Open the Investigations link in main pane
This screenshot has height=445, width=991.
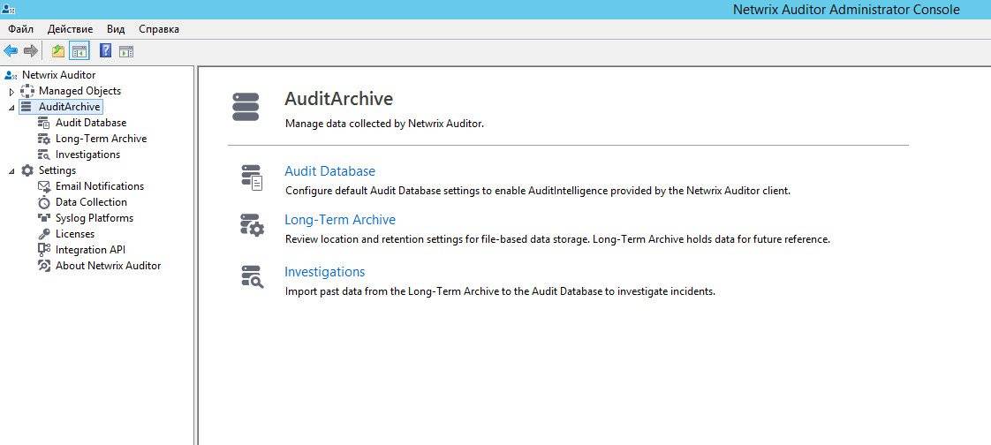[x=325, y=272]
